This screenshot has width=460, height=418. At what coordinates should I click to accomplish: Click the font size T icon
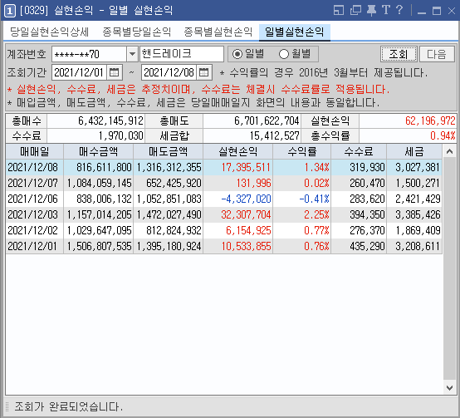(x=386, y=10)
